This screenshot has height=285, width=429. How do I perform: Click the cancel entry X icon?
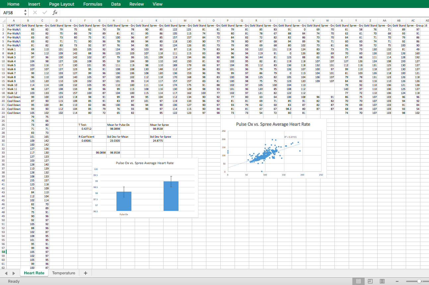[x=35, y=13]
